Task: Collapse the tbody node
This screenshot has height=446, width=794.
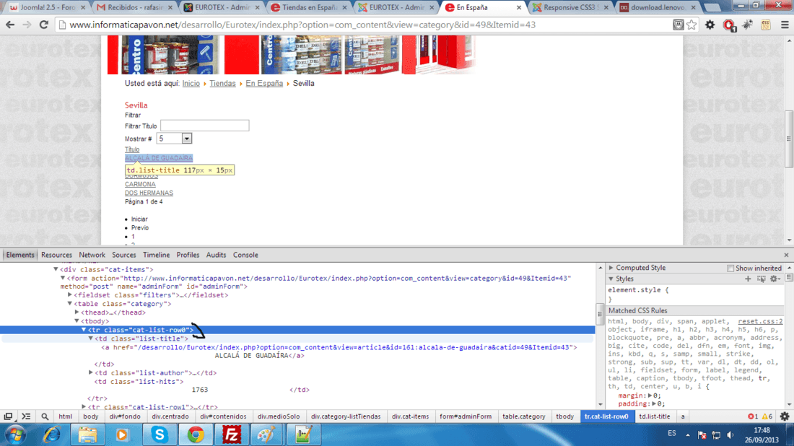Action: 77,321
